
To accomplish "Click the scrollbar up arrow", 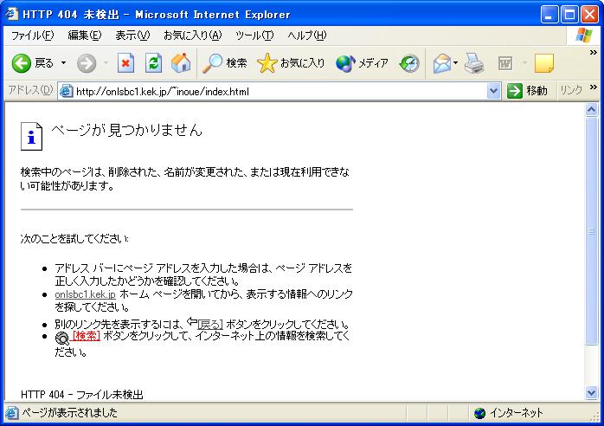I will 591,110.
